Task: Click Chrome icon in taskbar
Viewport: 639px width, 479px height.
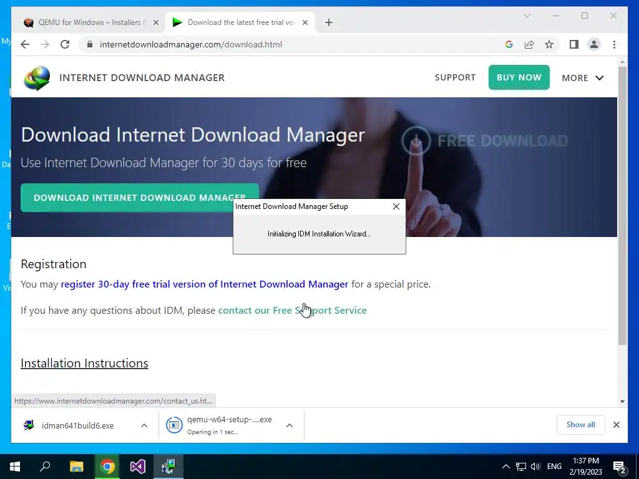Action: 107,467
